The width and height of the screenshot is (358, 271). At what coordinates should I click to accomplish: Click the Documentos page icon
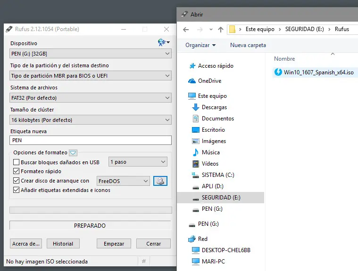click(196, 119)
